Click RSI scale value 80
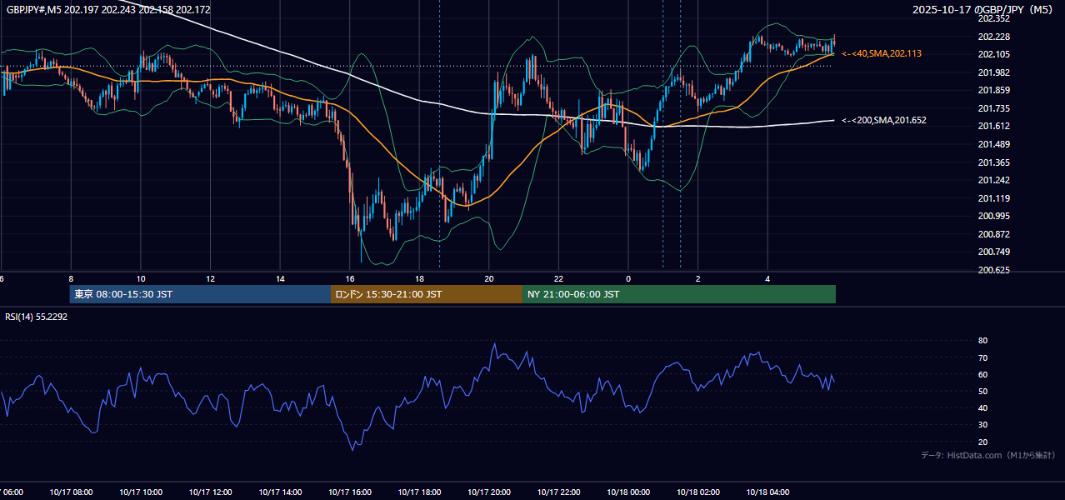Image resolution: width=1065 pixels, height=500 pixels. click(982, 341)
